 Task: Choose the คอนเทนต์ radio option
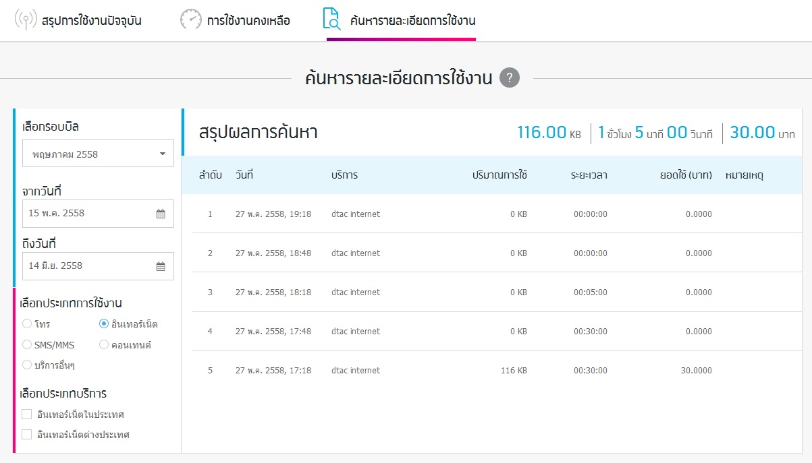tap(104, 344)
